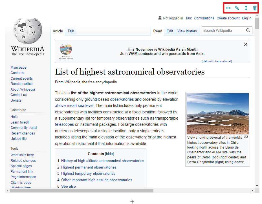
Task: Open the Random article sidebar link
Action: [22, 84]
